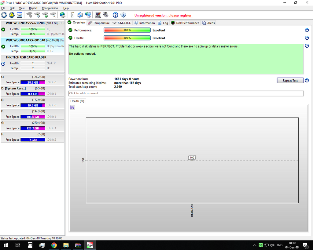This screenshot has height=250, width=313.
Task: Click the speaker sound toolbar icon
Action: 105,15
